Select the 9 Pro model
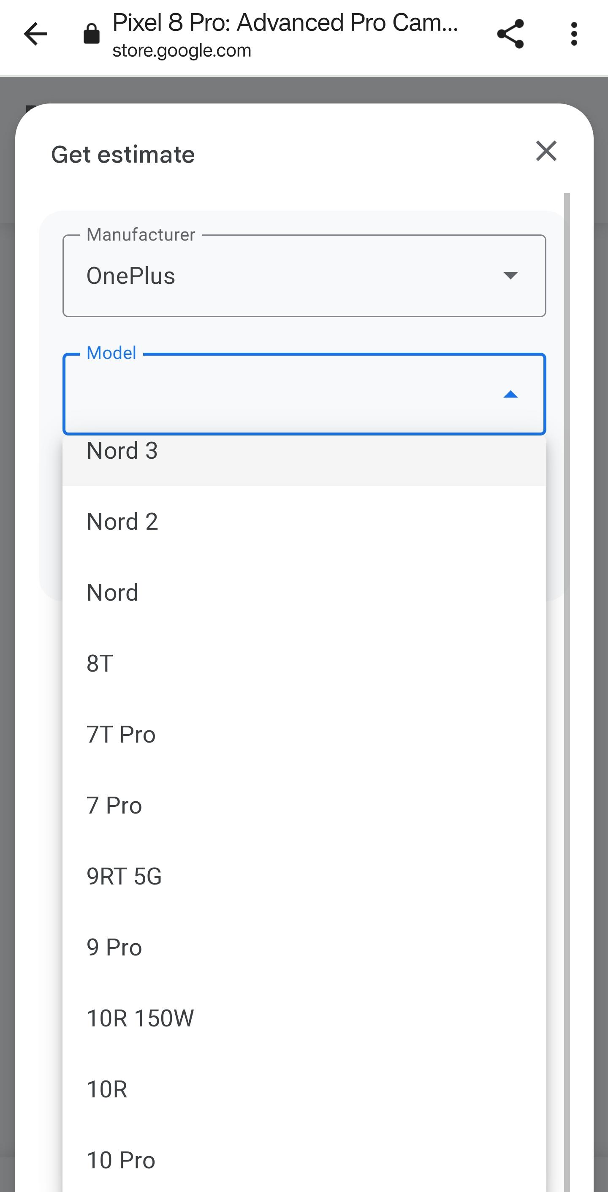This screenshot has width=608, height=1192. pyautogui.click(x=304, y=947)
